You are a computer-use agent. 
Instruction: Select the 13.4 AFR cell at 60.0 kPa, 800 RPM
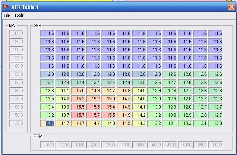point(48,107)
